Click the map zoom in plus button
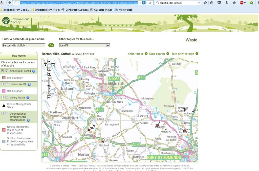259x171 pixels. [49, 74]
